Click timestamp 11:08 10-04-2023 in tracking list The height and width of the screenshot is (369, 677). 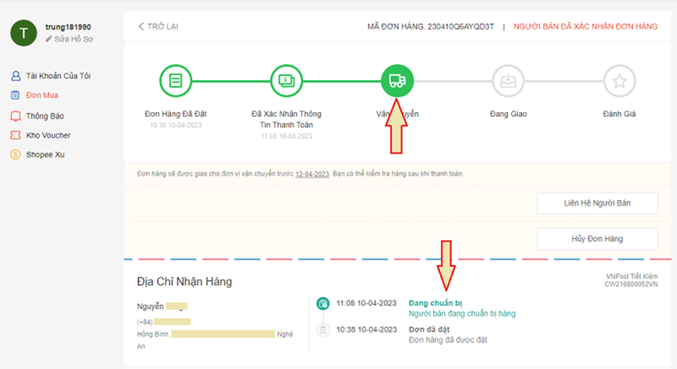(366, 303)
